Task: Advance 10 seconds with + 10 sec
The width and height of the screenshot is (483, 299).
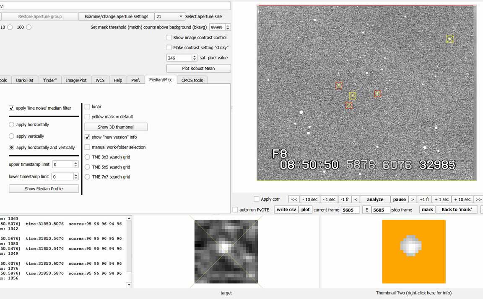Action: (x=462, y=199)
